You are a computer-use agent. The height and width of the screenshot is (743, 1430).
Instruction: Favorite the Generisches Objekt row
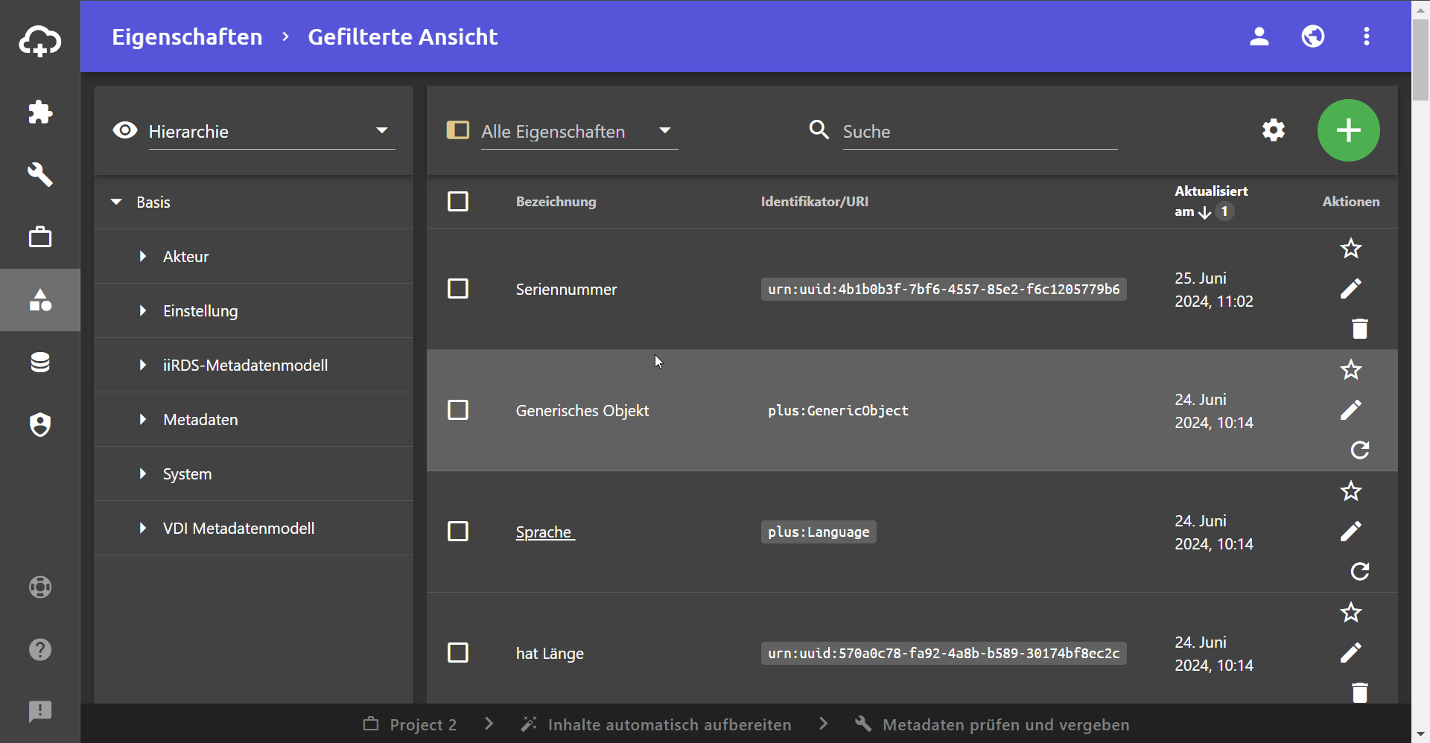(1351, 369)
